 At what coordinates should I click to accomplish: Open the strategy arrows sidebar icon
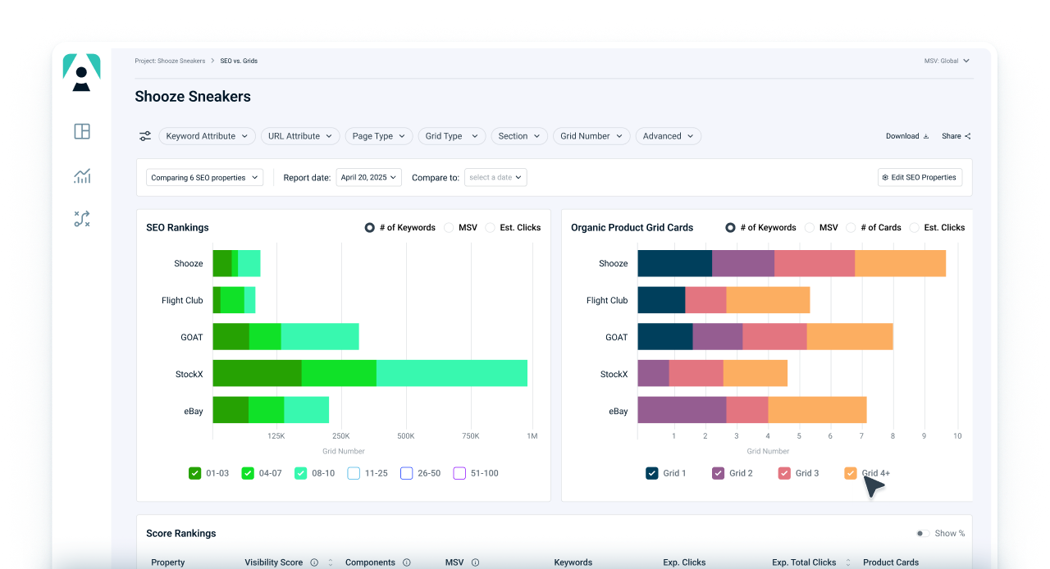point(82,219)
